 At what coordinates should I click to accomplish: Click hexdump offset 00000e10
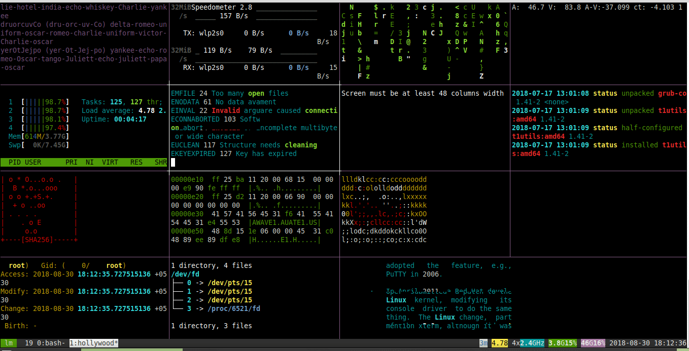187,179
